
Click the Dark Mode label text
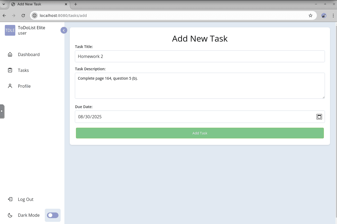pos(29,215)
